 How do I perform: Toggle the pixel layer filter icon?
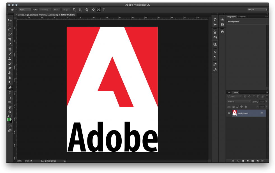point(245,97)
